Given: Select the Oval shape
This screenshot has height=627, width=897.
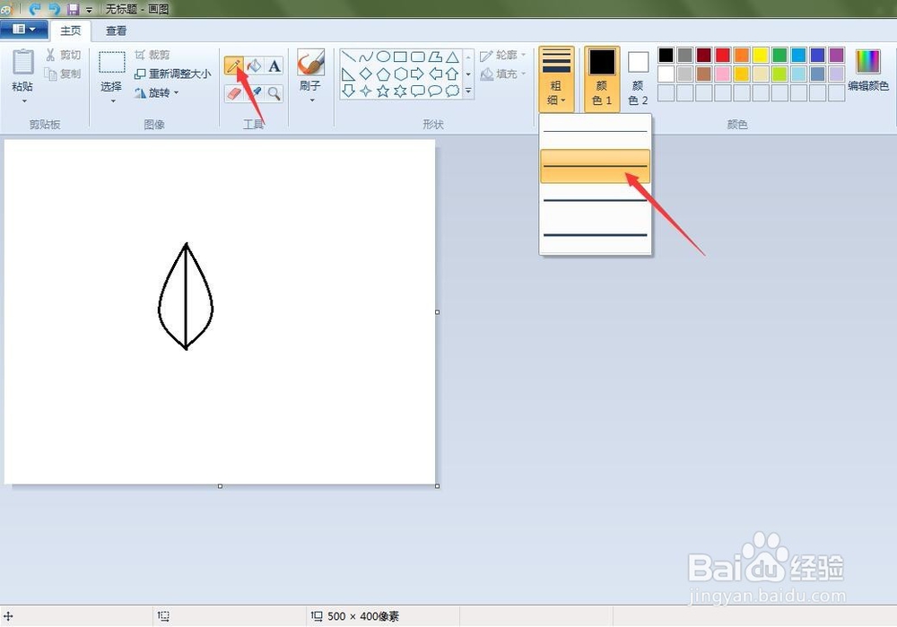Looking at the screenshot, I should click(383, 57).
